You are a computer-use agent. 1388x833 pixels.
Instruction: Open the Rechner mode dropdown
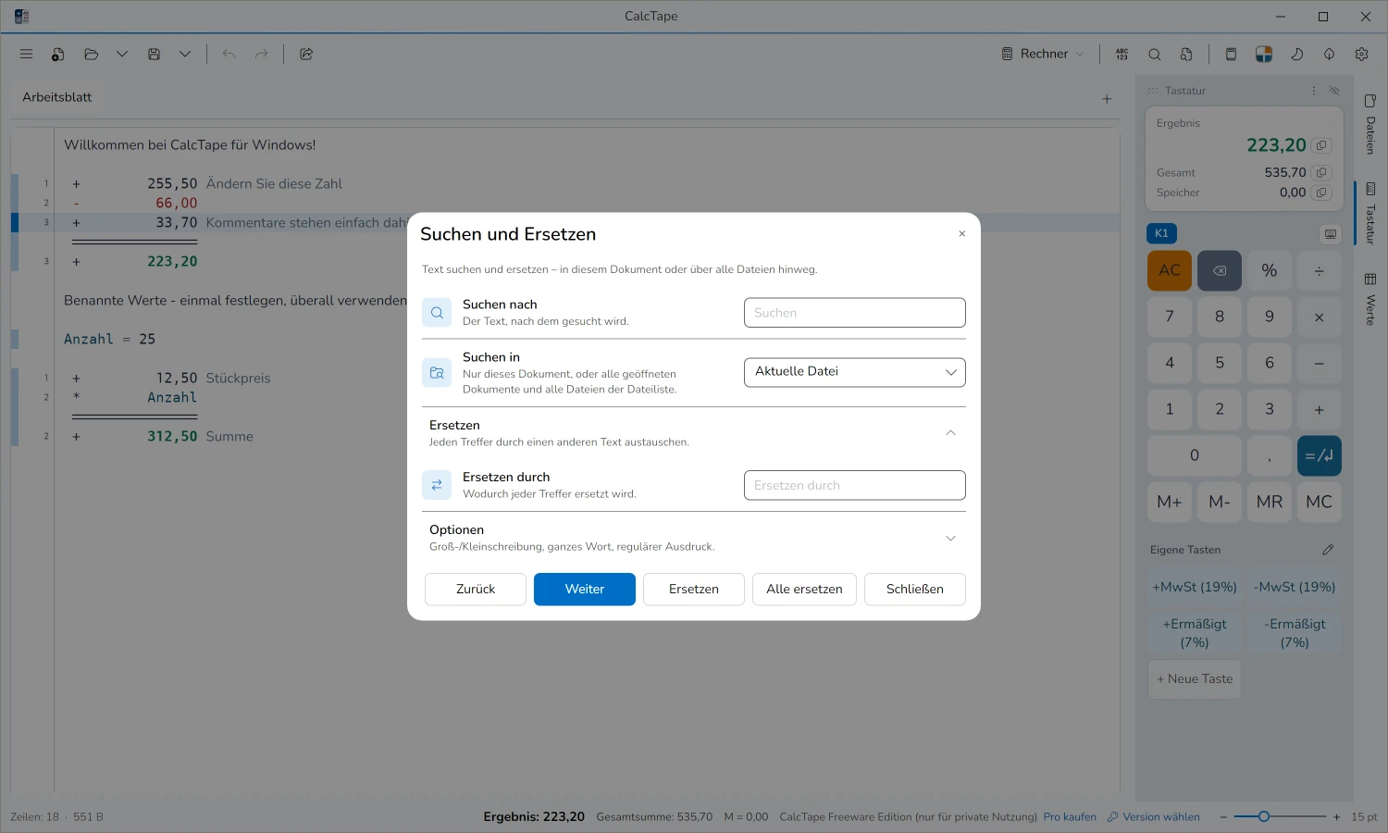1043,54
